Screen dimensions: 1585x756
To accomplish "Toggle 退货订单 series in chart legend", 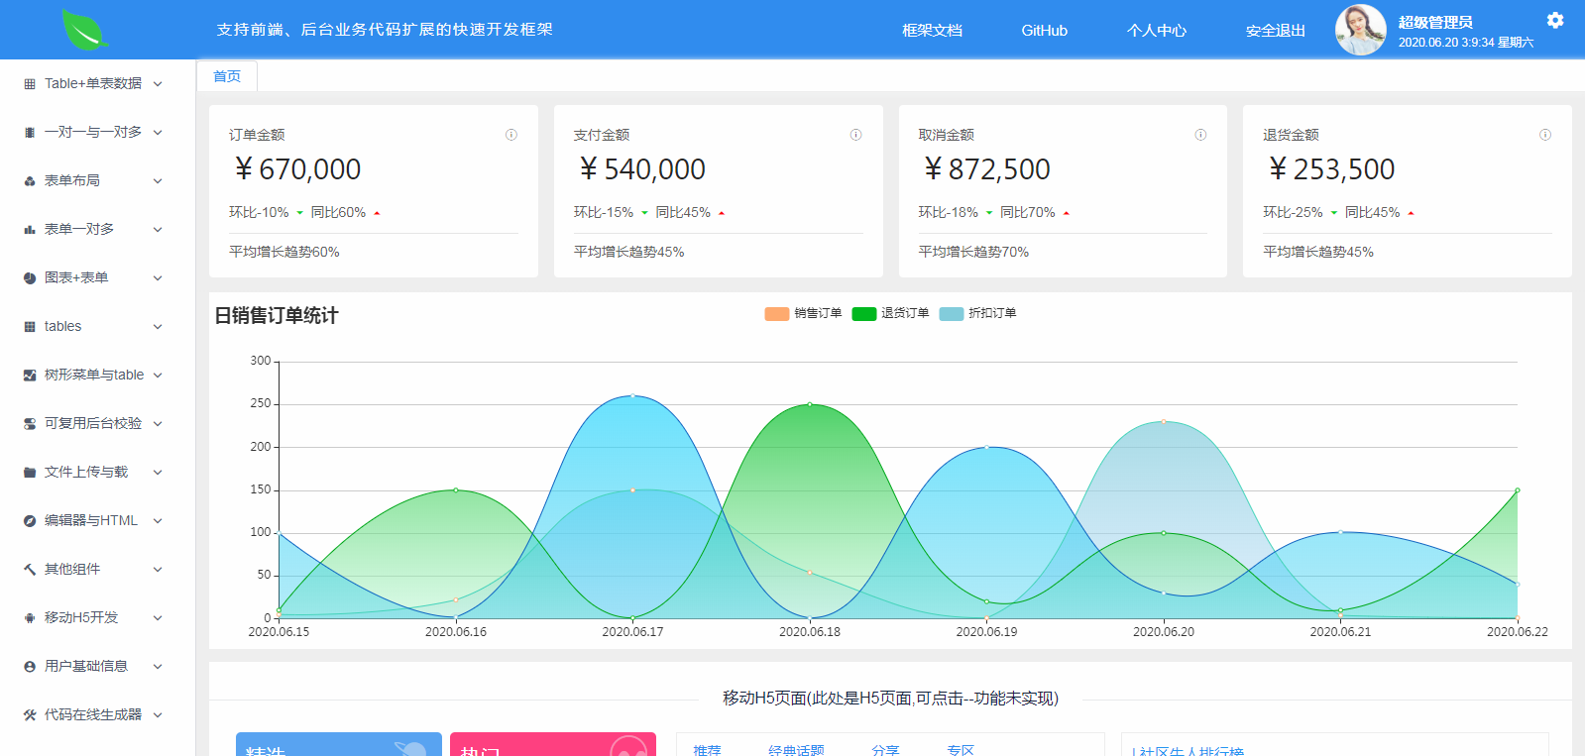I will (x=890, y=313).
